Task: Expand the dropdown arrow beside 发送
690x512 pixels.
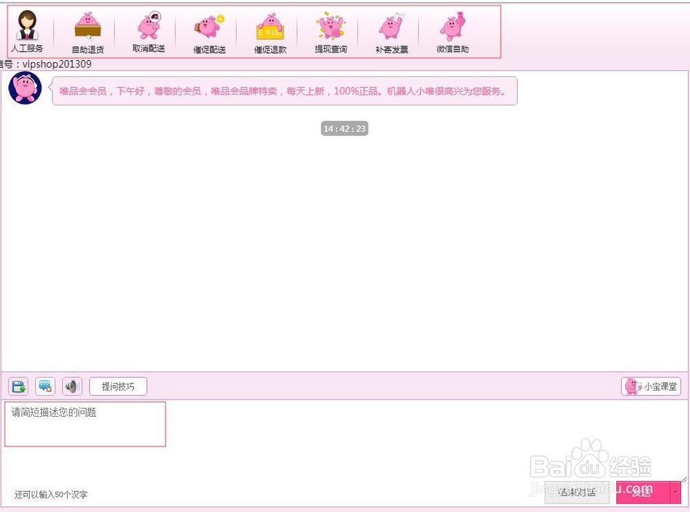Action: coord(676,492)
